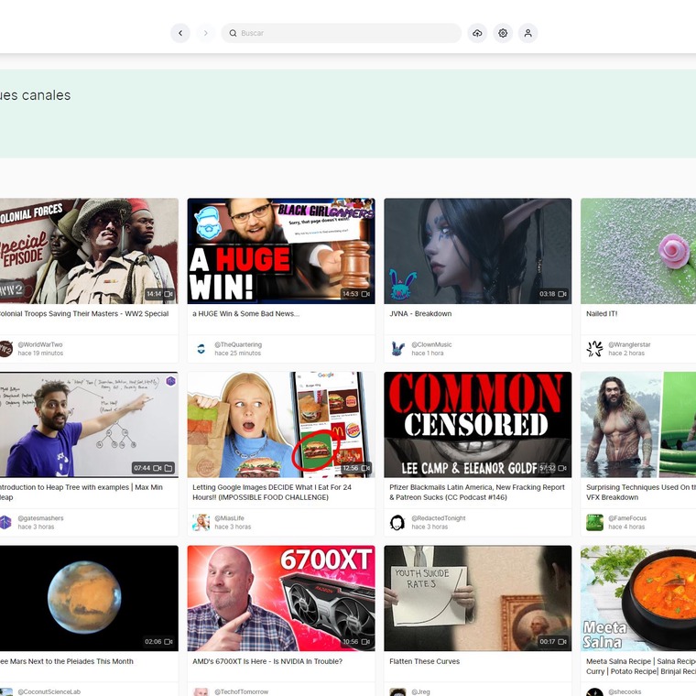
Task: Open the user account icon
Action: pyautogui.click(x=528, y=33)
